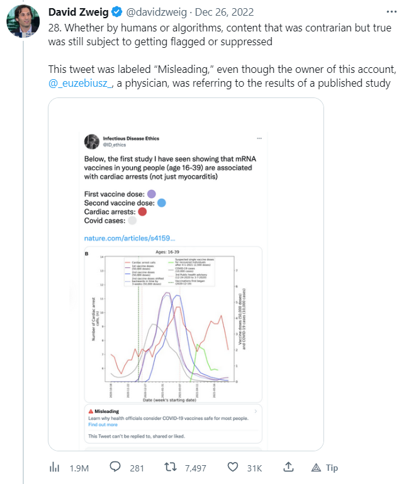404x484 pixels.
Task: Click the reply speech bubble icon
Action: click(115, 467)
